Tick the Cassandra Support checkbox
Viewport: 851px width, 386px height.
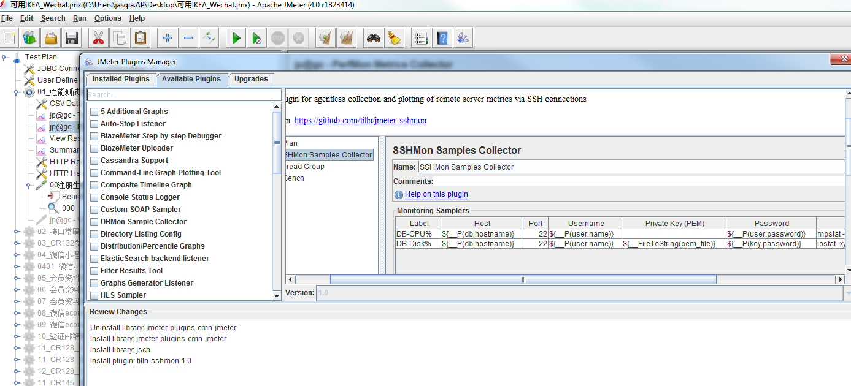point(94,161)
